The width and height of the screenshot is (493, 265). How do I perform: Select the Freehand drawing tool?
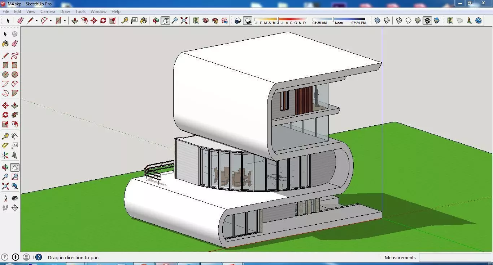[14, 56]
